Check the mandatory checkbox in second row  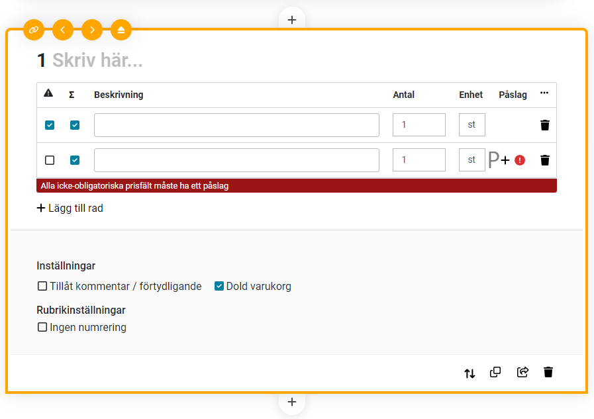50,160
